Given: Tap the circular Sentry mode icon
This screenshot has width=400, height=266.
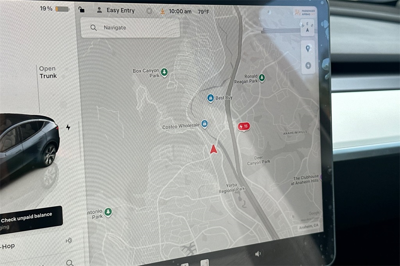Looking at the screenshot, I should (149, 11).
